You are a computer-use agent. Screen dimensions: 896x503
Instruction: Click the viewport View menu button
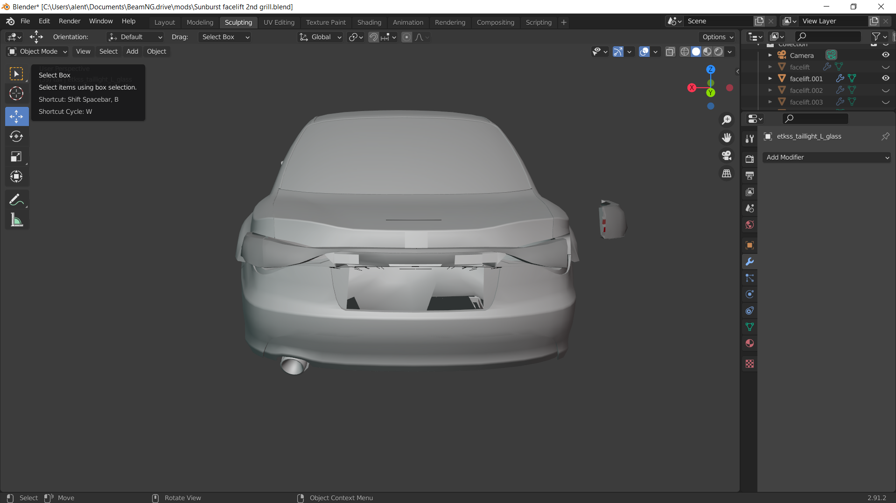click(x=83, y=51)
